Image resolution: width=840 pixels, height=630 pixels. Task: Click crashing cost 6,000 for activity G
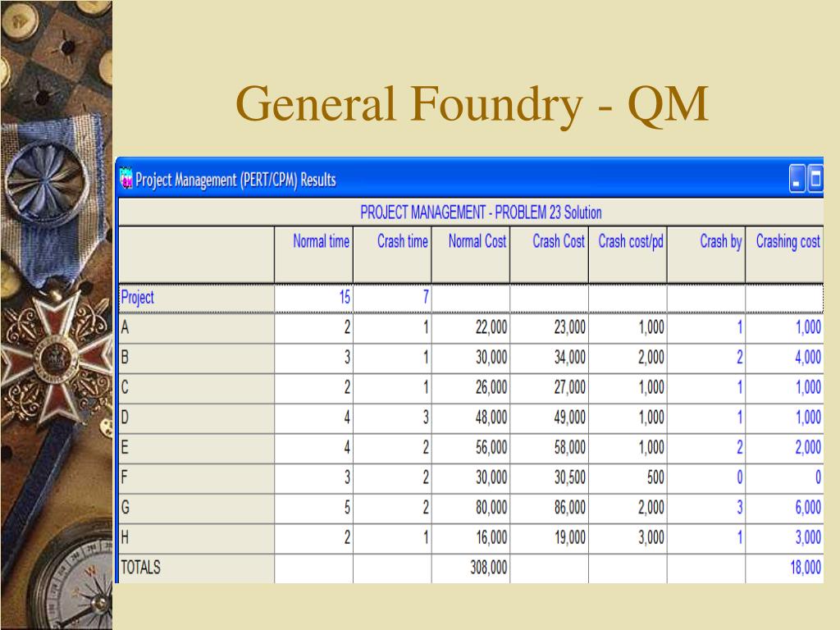(x=808, y=507)
